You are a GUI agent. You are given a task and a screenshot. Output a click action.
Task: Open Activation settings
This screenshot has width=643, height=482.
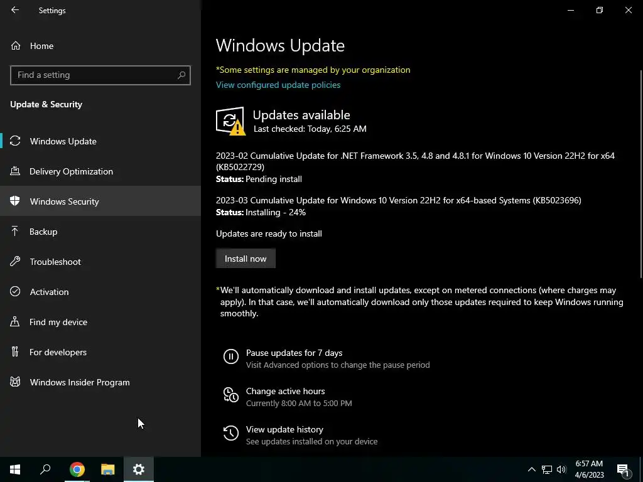100,292
